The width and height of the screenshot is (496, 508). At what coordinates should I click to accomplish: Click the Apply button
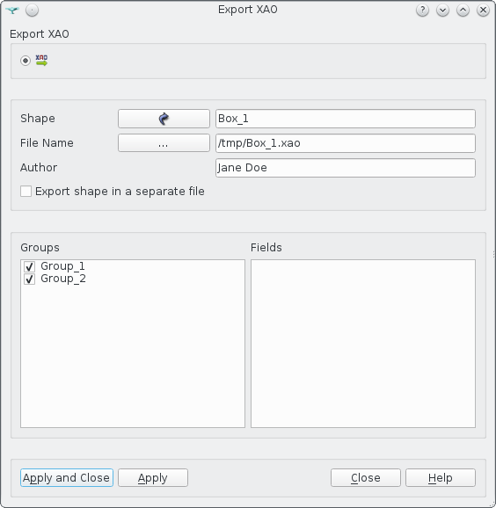click(x=153, y=477)
